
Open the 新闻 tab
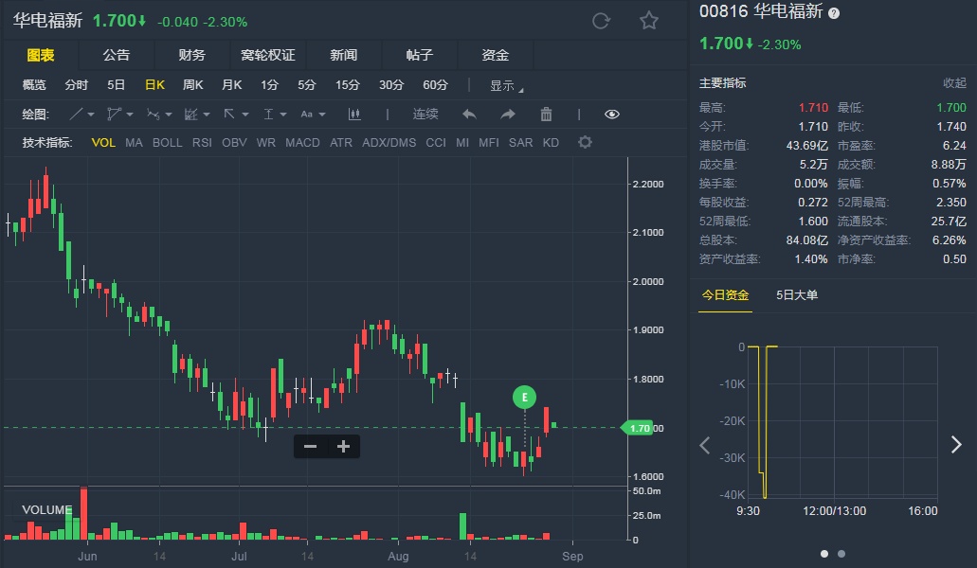[343, 55]
